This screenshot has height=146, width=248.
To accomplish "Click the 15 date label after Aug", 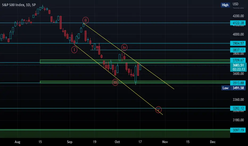I will (40, 142).
